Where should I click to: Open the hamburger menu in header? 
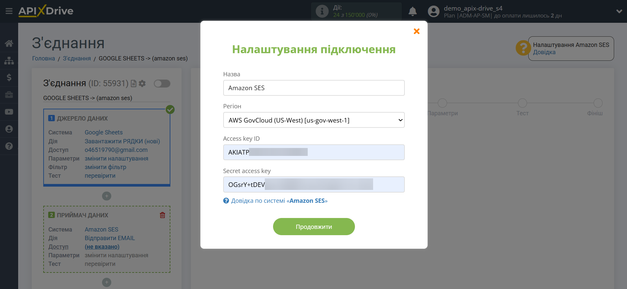(9, 11)
